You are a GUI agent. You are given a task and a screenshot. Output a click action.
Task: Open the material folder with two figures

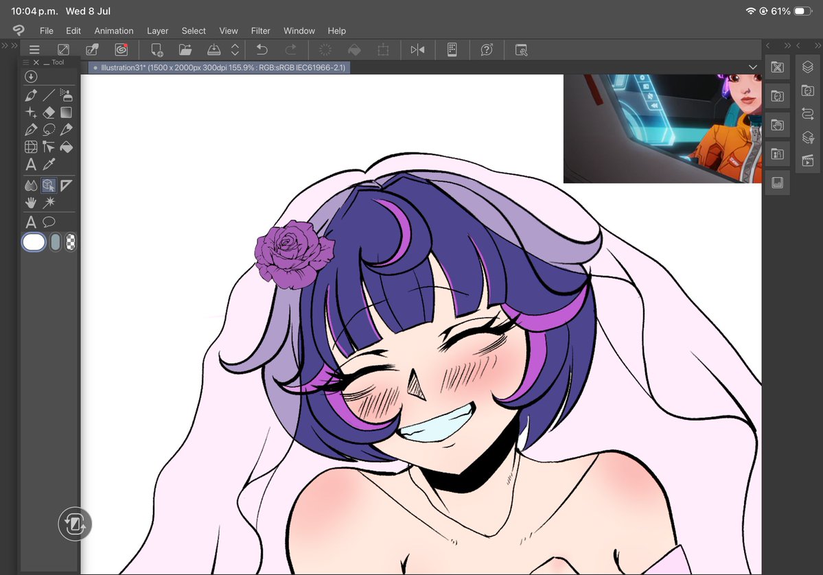point(777,154)
